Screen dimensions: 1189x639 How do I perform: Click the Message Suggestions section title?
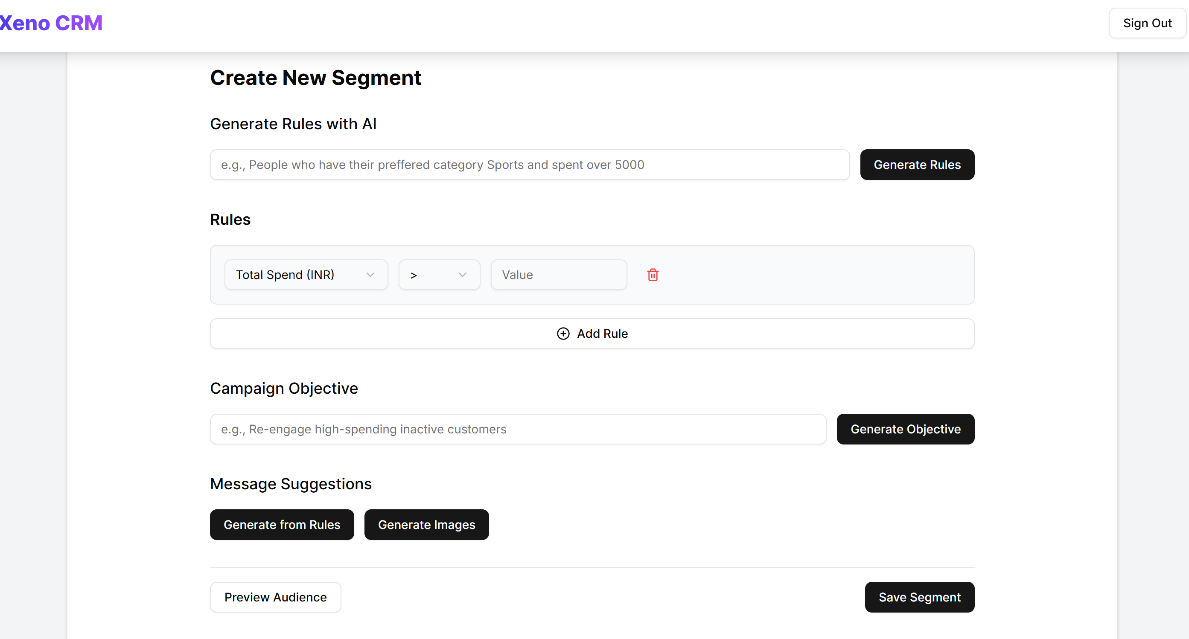click(x=290, y=484)
